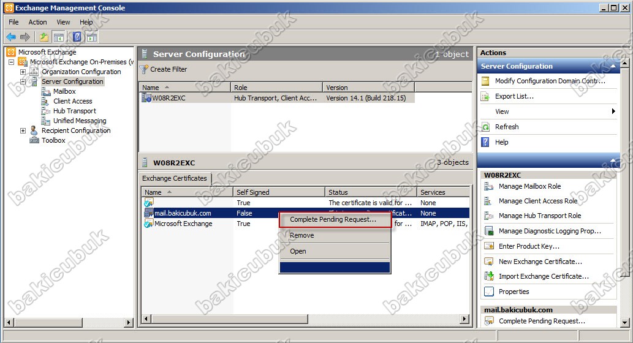Open the Action menu in menu bar
The width and height of the screenshot is (633, 343).
pyautogui.click(x=37, y=22)
